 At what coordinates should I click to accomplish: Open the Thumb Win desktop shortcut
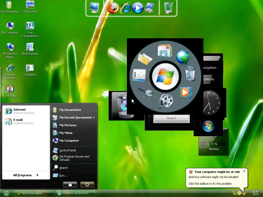point(30,7)
